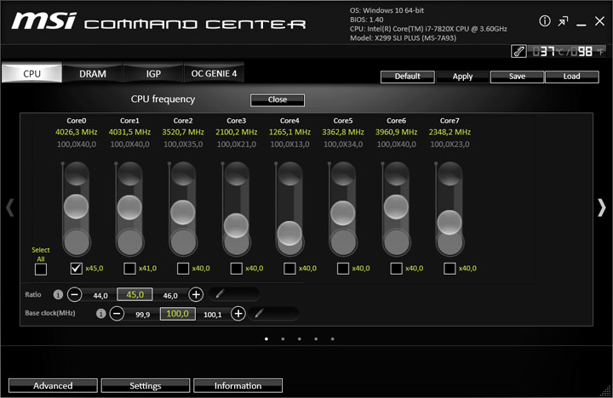613x398 pixels.
Task: Check the Core1 x41,0 checkbox
Action: pyautogui.click(x=129, y=269)
